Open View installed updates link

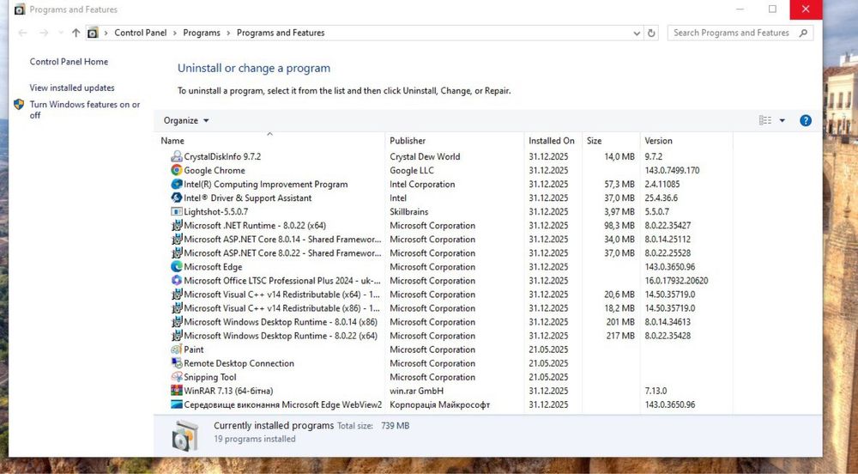coord(72,88)
